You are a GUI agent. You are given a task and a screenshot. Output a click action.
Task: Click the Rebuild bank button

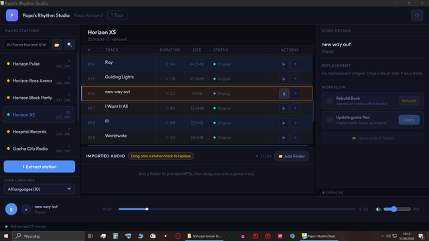[409, 101]
